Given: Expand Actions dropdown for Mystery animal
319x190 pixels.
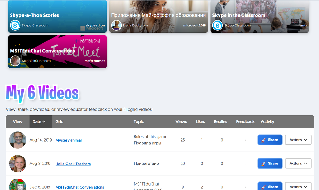Looking at the screenshot, I should point(298,140).
